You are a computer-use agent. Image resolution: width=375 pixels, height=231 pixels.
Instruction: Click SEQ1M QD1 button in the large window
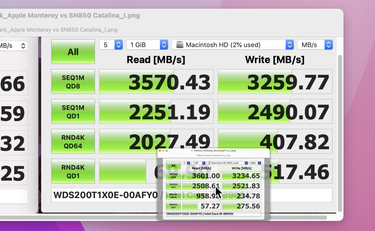point(73,111)
